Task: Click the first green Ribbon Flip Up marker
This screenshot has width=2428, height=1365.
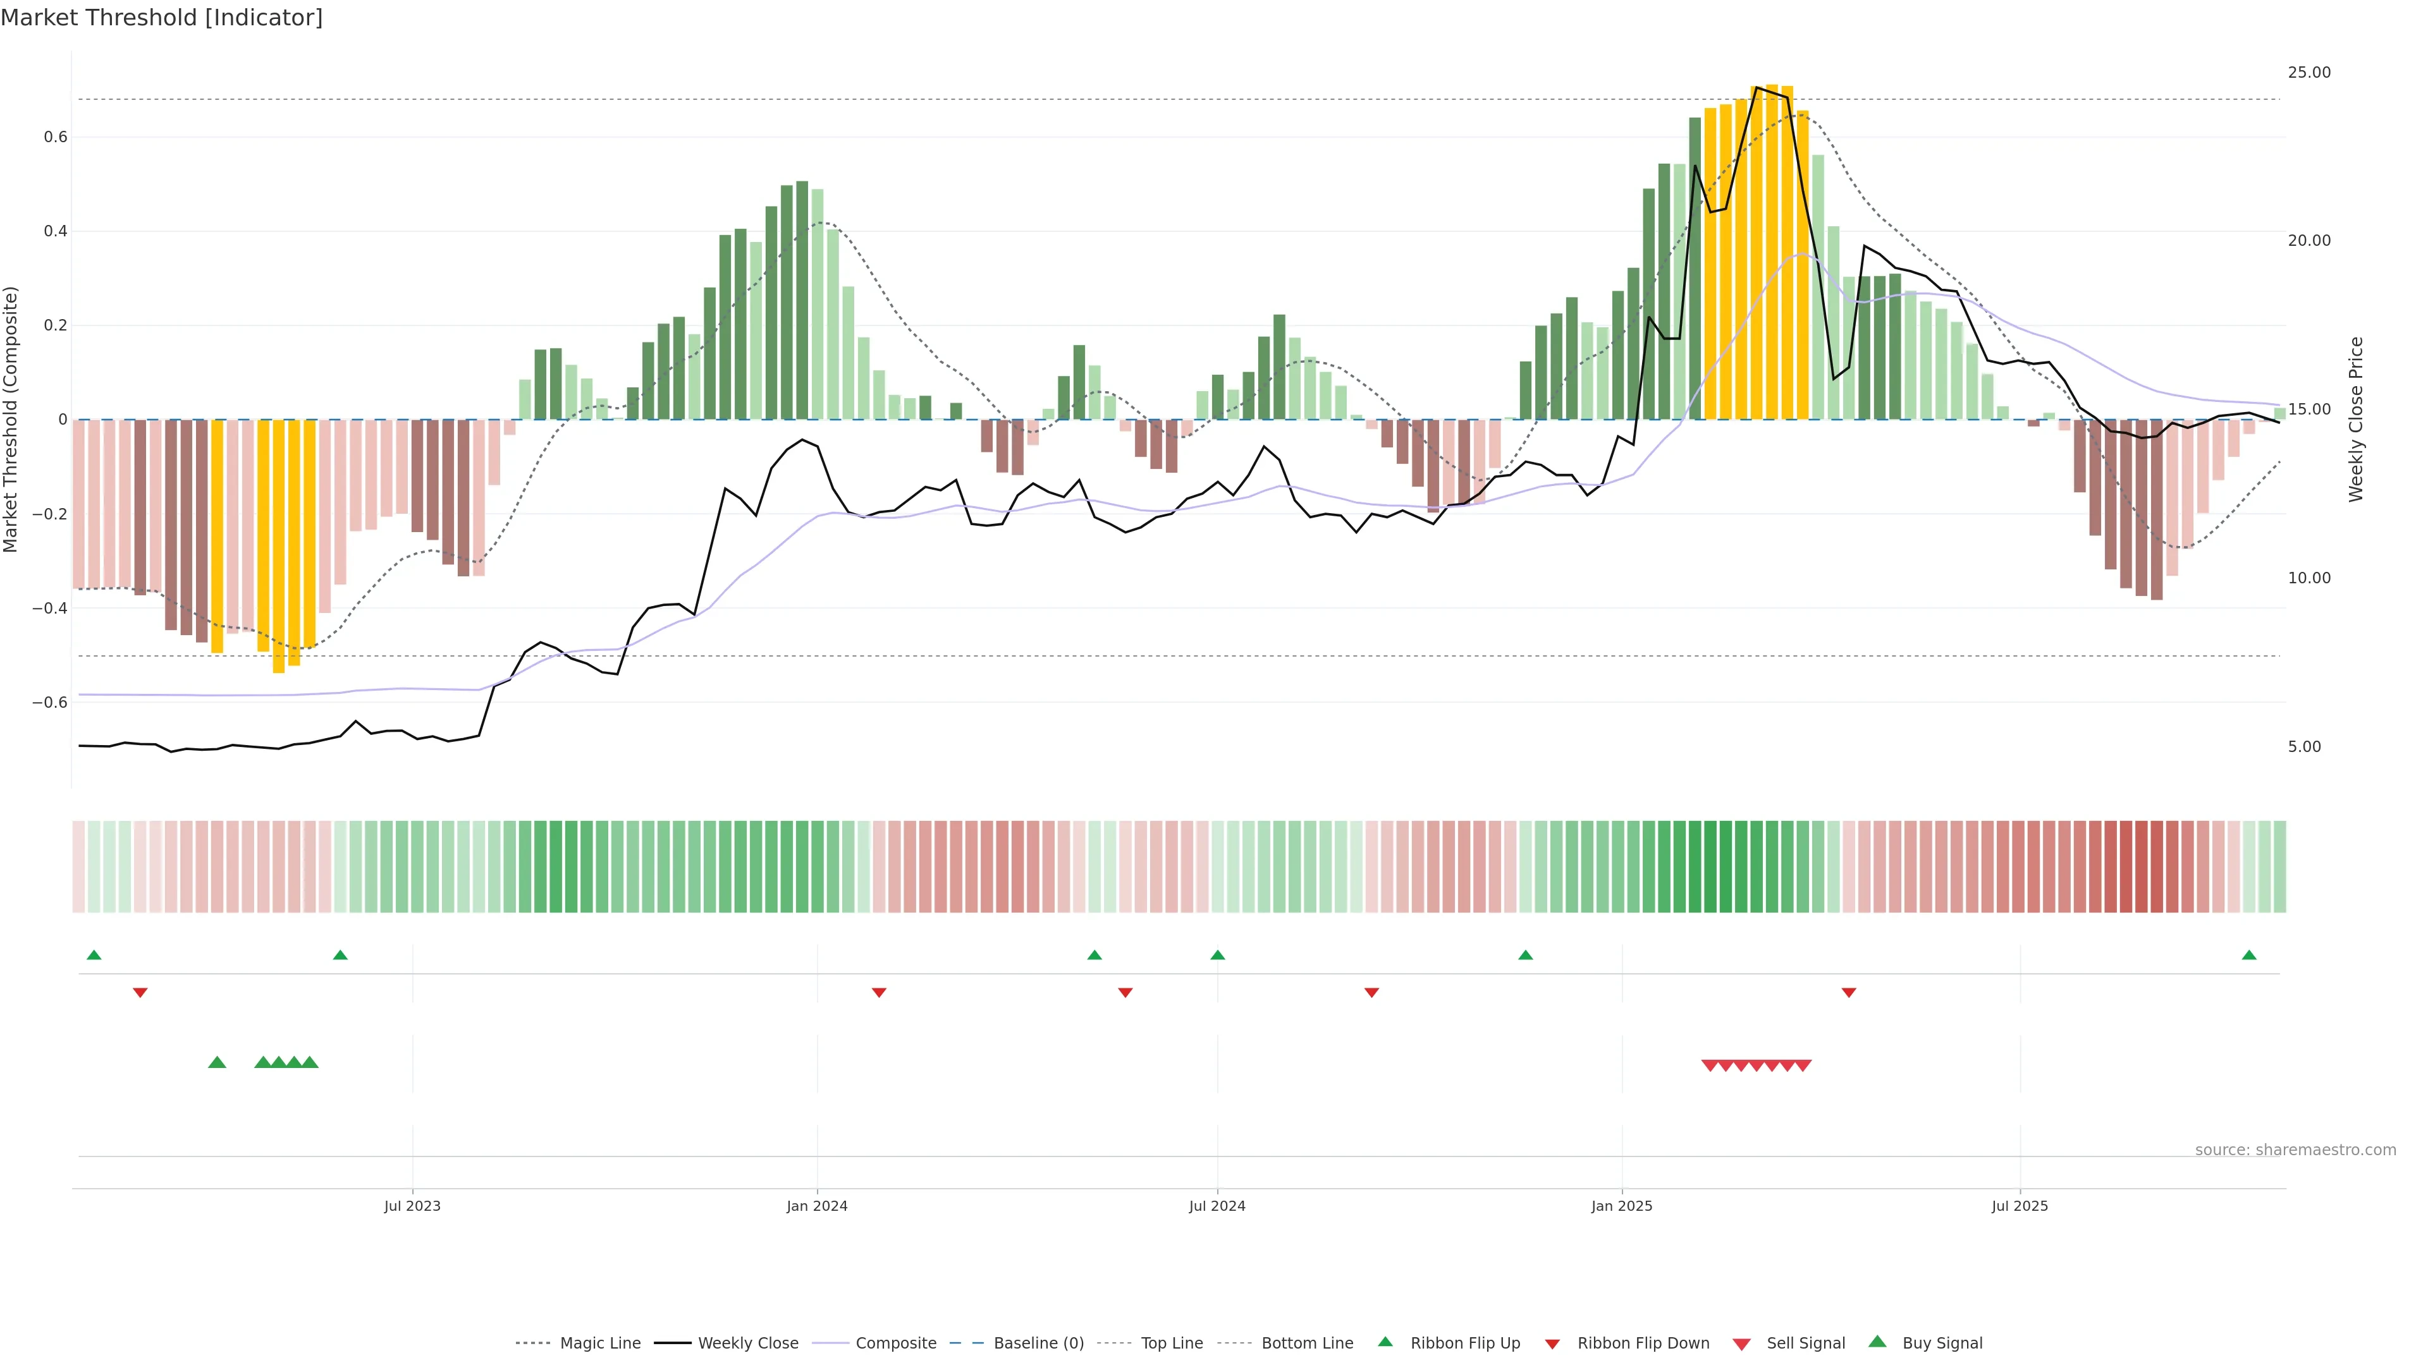Action: point(94,955)
